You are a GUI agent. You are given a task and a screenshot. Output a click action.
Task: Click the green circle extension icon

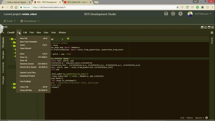tap(198, 7)
